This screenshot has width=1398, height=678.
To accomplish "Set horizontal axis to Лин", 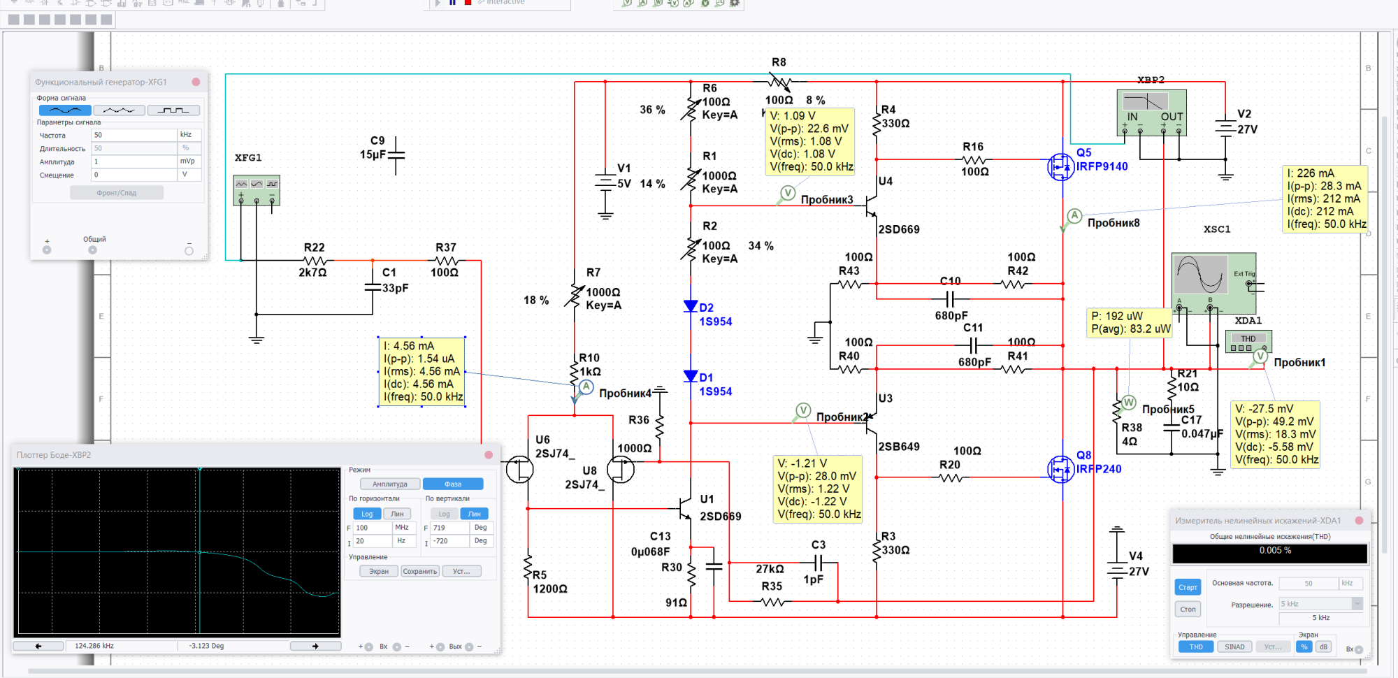I will click(x=397, y=514).
